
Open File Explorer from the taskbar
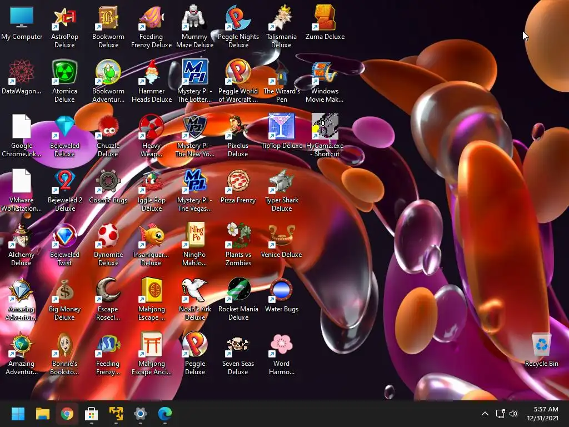[42, 414]
